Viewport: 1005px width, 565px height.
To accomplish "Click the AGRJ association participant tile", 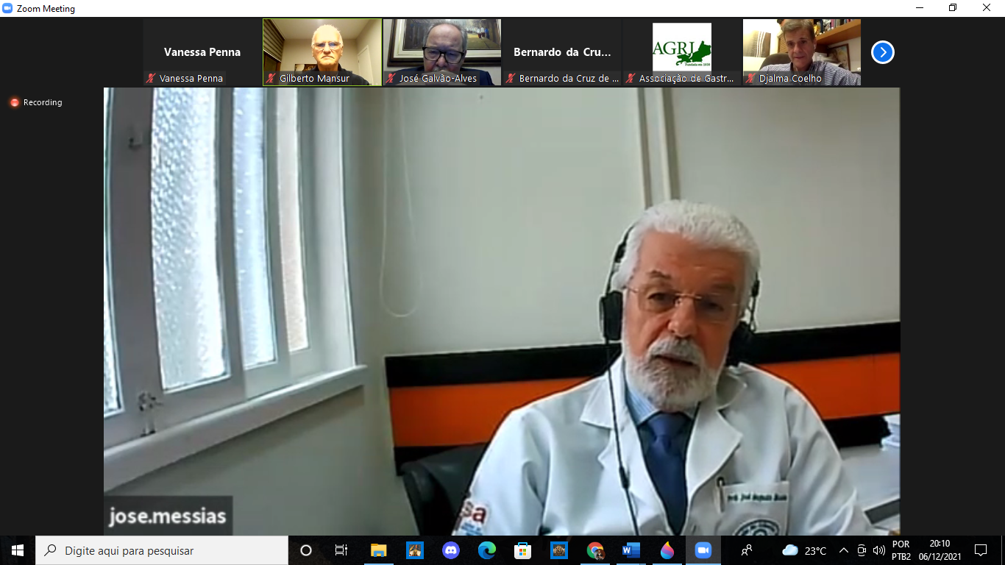I will click(x=682, y=52).
